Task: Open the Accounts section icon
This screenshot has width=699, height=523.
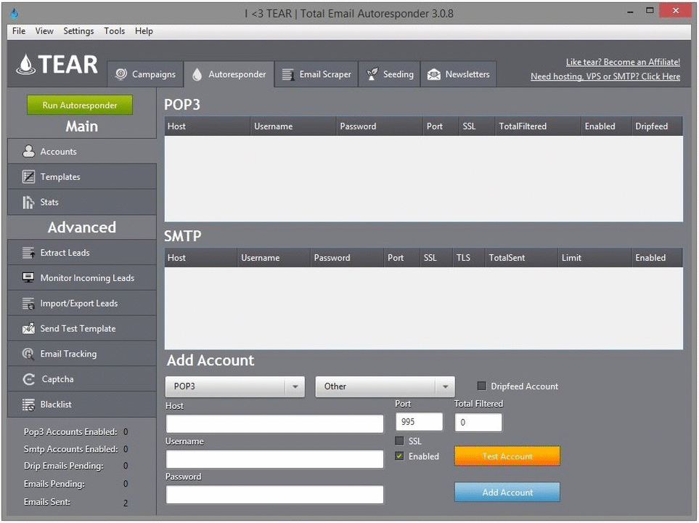Action: [x=28, y=151]
